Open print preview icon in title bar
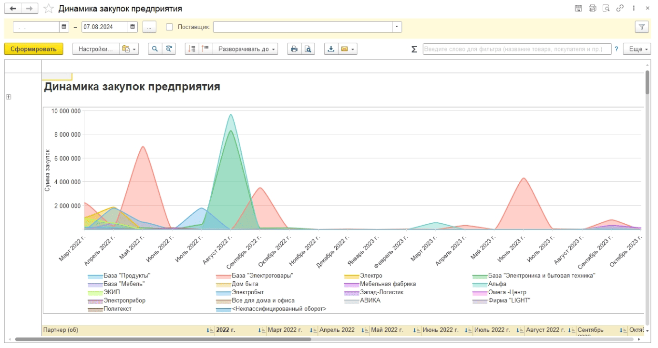 click(606, 8)
